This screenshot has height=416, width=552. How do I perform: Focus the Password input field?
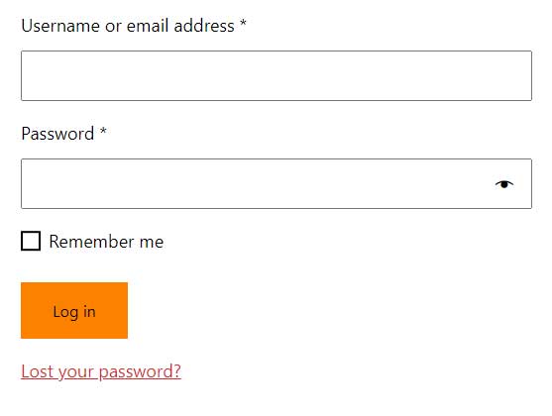(x=276, y=183)
